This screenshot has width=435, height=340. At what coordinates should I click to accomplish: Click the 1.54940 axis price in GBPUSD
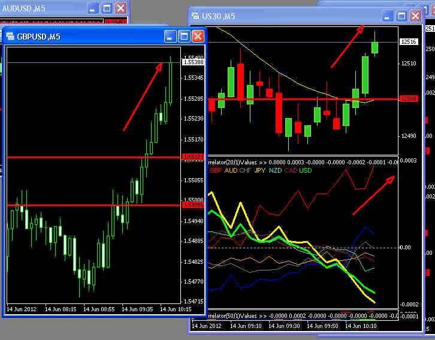[194, 221]
